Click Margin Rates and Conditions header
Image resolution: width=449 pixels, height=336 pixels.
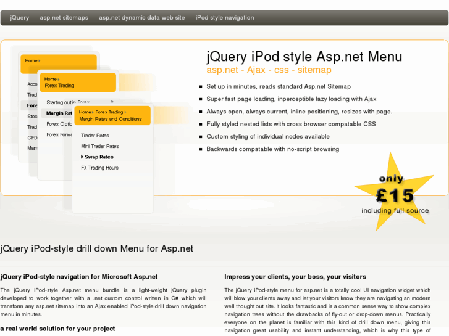point(111,119)
